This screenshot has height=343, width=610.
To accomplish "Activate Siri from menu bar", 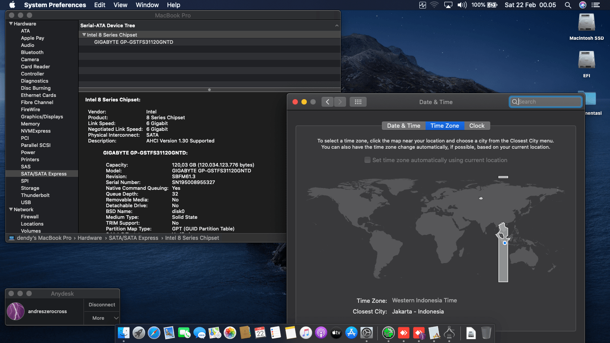I will [x=583, y=5].
